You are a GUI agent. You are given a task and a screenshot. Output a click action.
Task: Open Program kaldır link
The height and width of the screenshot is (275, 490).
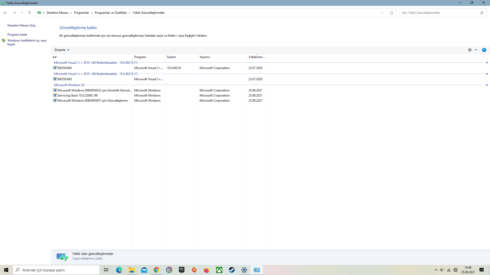pos(17,35)
